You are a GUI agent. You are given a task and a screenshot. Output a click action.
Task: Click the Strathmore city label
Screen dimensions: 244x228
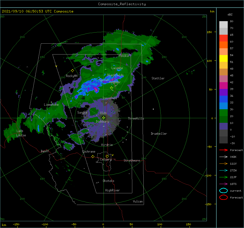click(x=132, y=160)
